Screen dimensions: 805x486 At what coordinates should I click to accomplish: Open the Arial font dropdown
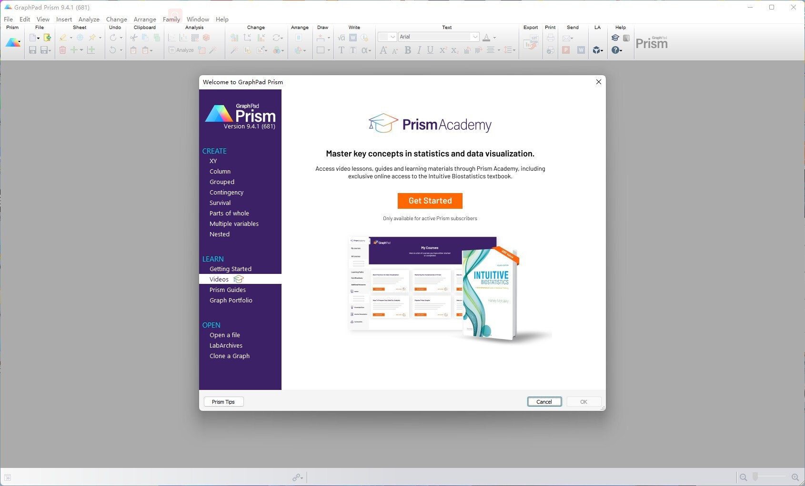tap(474, 37)
